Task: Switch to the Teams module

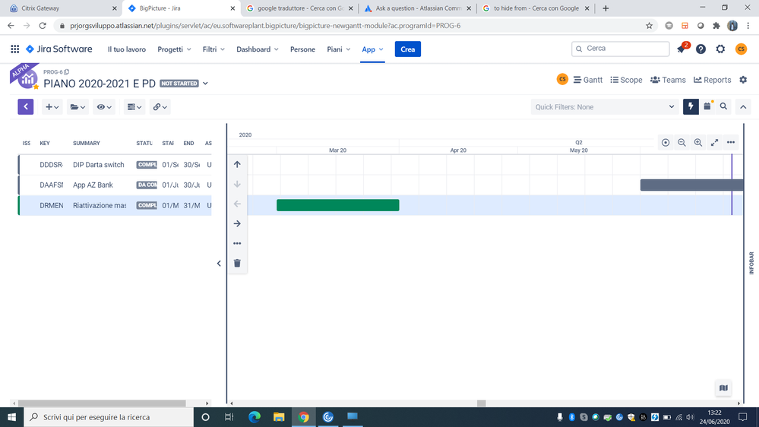Action: (668, 80)
